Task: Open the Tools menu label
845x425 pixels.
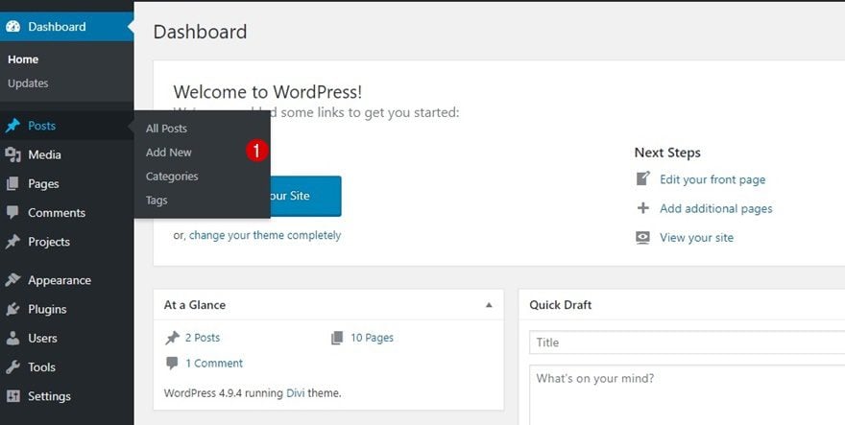Action: (42, 367)
